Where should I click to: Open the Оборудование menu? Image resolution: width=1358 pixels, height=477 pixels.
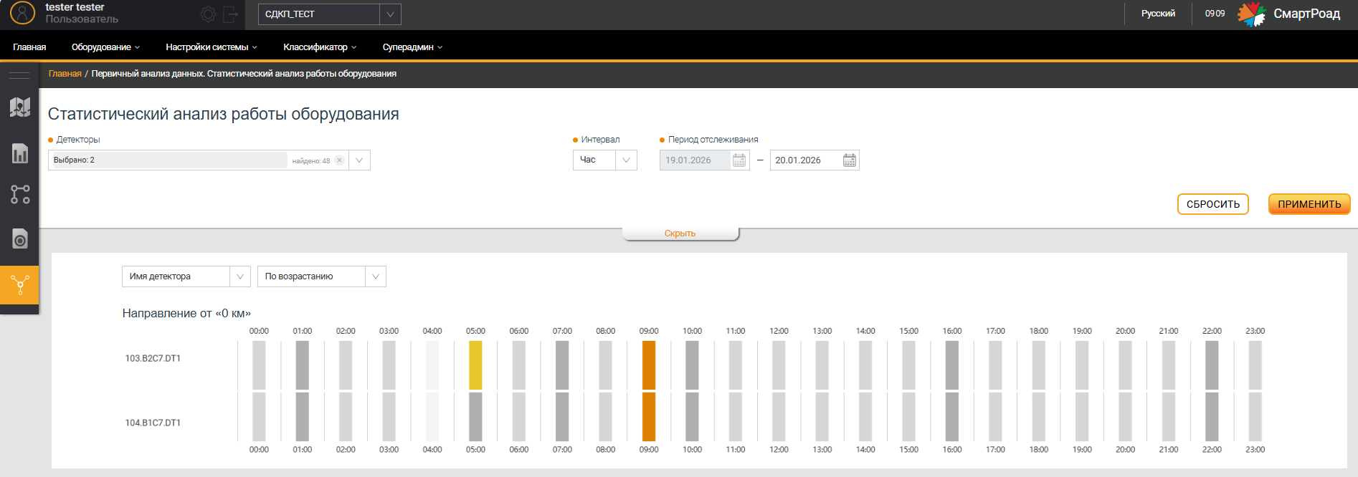point(105,47)
